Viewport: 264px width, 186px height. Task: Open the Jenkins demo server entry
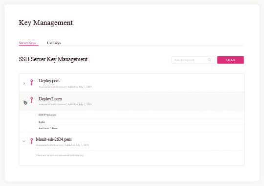click(x=48, y=128)
